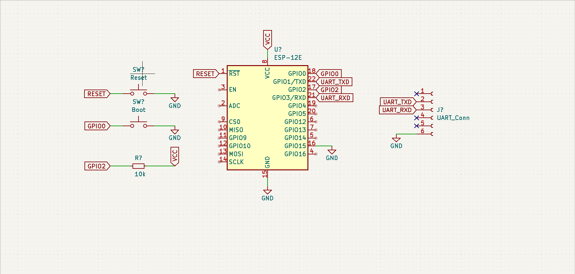Select the 10k resistor symbol body

[x=138, y=166]
